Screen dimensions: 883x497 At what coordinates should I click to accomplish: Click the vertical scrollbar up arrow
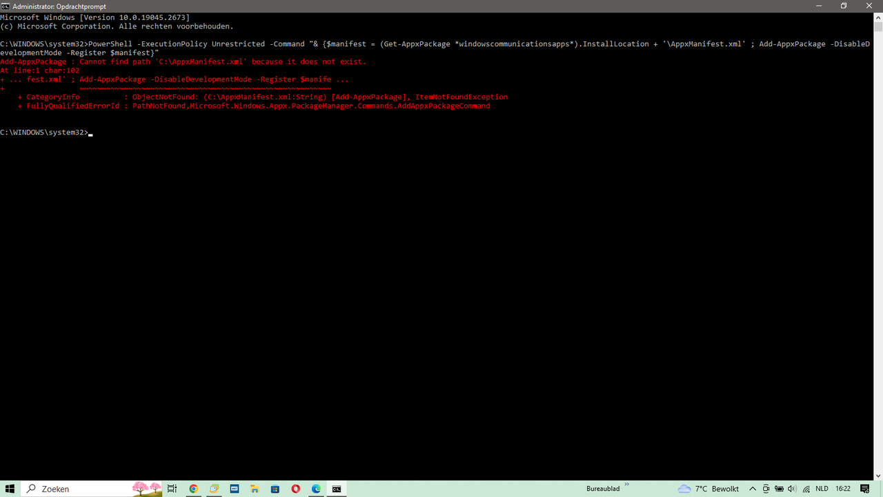coord(878,17)
